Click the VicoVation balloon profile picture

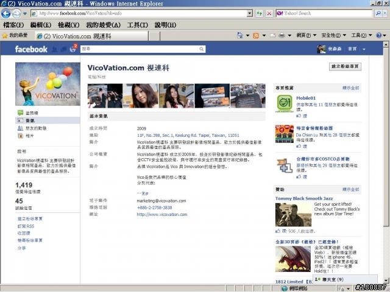click(48, 84)
